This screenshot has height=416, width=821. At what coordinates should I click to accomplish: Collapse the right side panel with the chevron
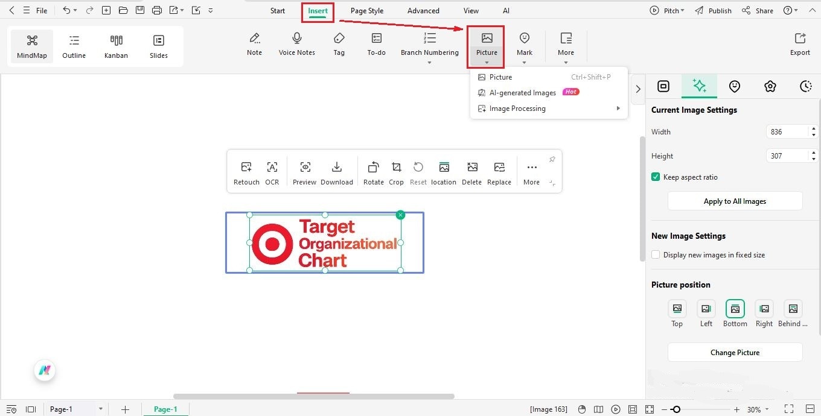click(x=638, y=89)
